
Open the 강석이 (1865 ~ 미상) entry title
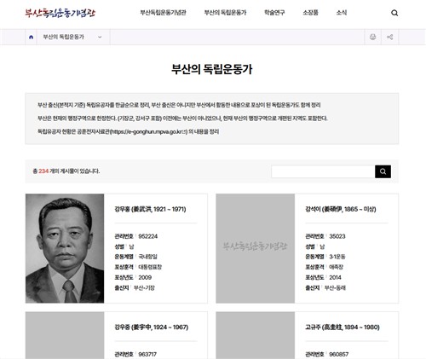(341, 209)
